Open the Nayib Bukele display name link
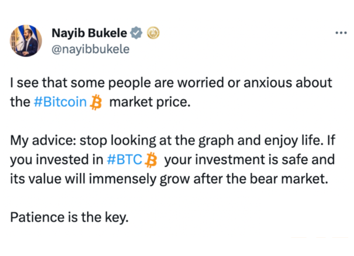The width and height of the screenshot is (354, 256). [x=89, y=33]
